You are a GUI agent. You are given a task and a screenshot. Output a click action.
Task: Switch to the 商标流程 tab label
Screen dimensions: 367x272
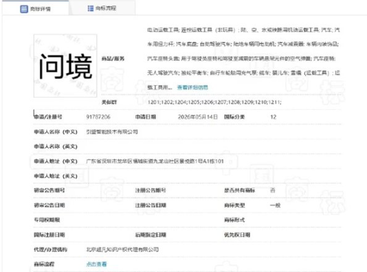point(106,8)
